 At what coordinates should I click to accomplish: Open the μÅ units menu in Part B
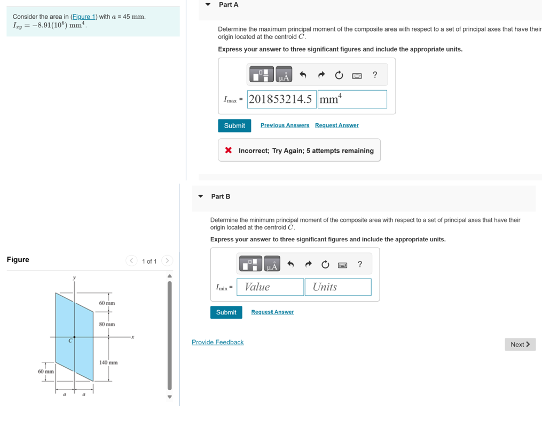(272, 263)
